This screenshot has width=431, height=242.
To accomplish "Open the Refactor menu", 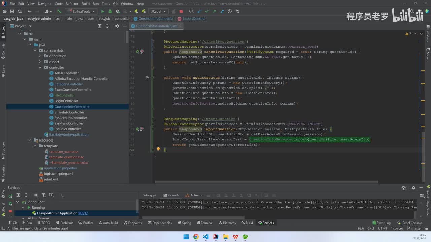I will [x=72, y=4].
